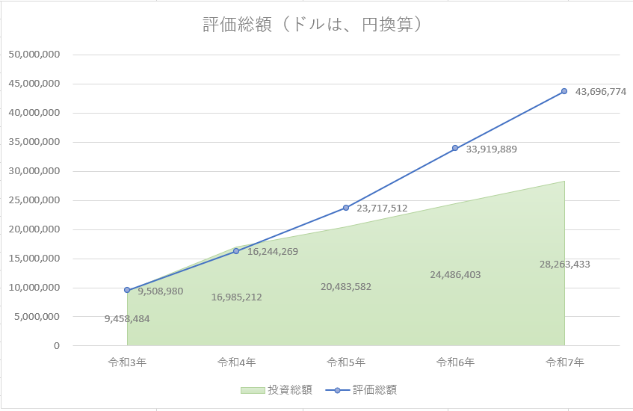Image resolution: width=633 pixels, height=411 pixels.
Task: Click the 50,000,000 vertical axis label
Action: [34, 55]
